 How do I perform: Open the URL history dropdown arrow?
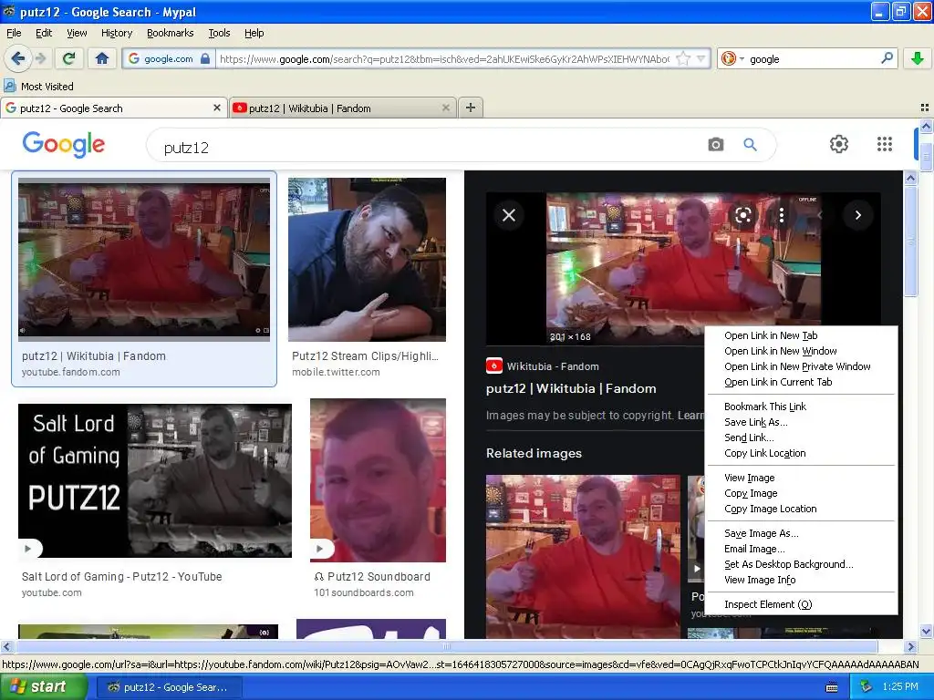pyautogui.click(x=701, y=58)
